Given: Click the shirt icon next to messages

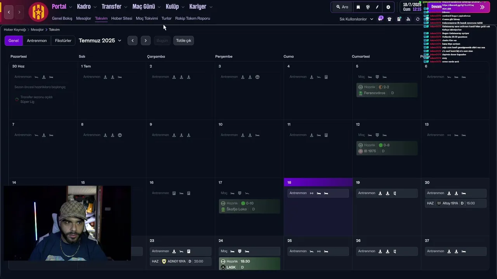Looking at the screenshot, I should [x=389, y=19].
